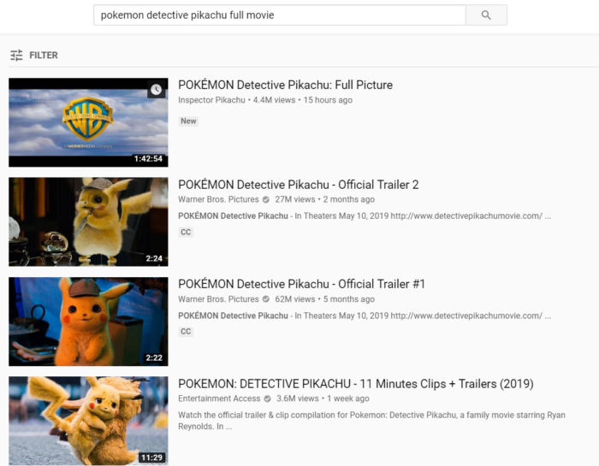Image resolution: width=599 pixels, height=466 pixels.
Task: Click '3.6M views' text
Action: point(298,398)
